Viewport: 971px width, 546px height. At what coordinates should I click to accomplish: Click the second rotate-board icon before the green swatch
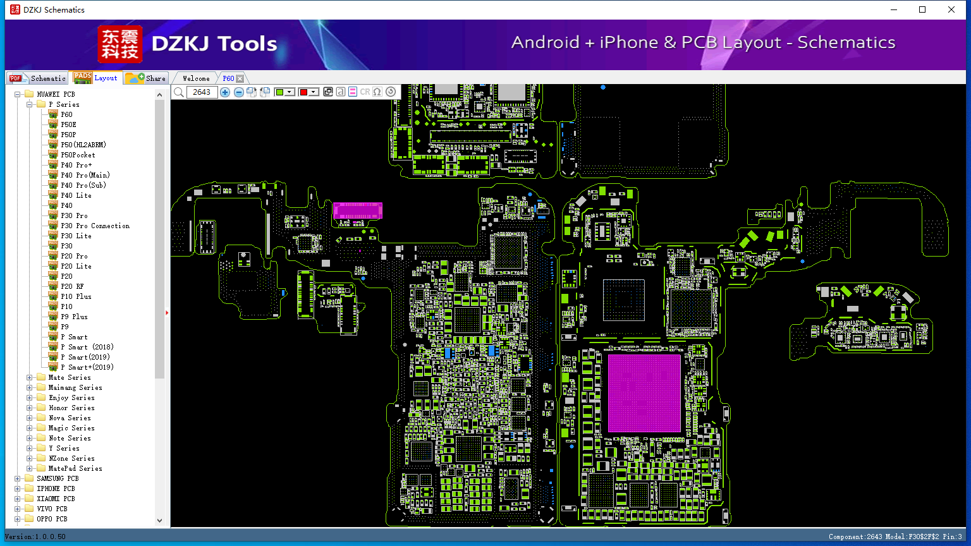coord(265,92)
